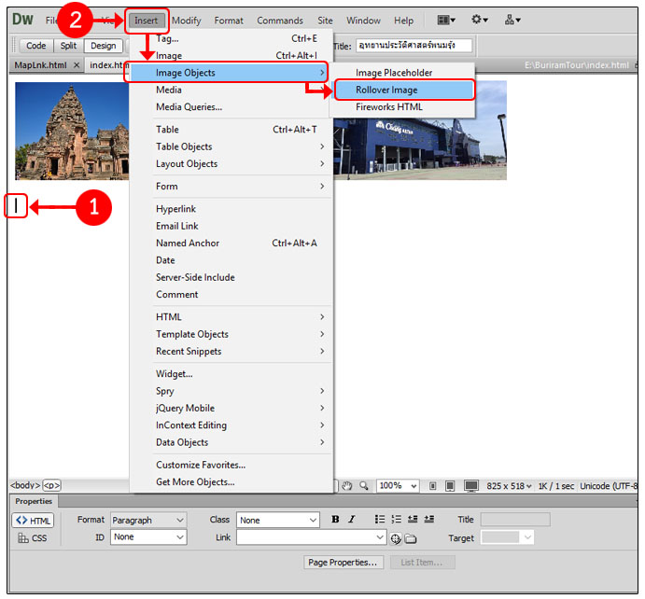
Task: Switch to Split view
Action: [x=68, y=46]
